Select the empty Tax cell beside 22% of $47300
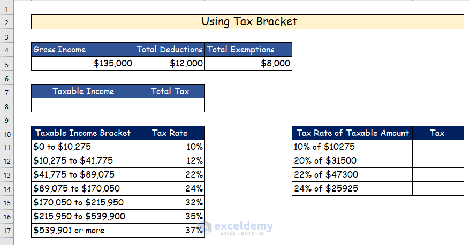 pyautogui.click(x=438, y=175)
